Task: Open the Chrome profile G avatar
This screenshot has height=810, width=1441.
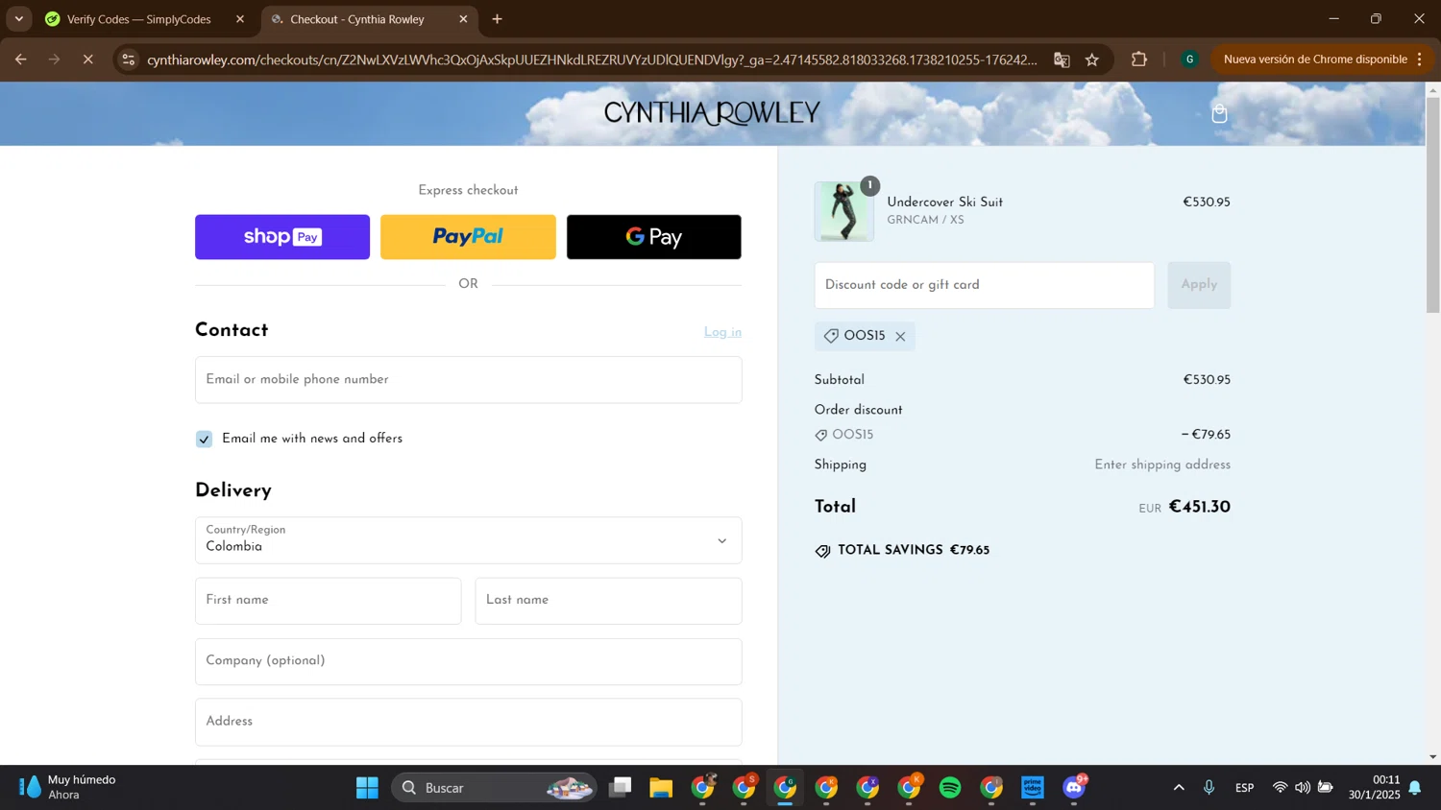Action: (1189, 60)
